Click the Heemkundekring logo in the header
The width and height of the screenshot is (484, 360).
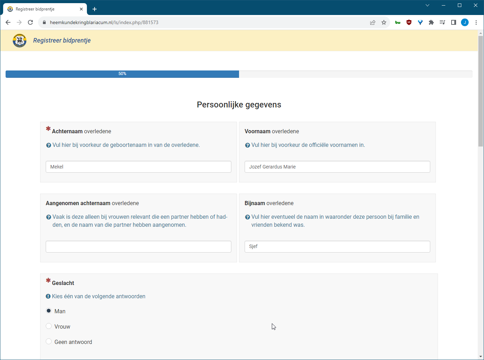click(20, 40)
